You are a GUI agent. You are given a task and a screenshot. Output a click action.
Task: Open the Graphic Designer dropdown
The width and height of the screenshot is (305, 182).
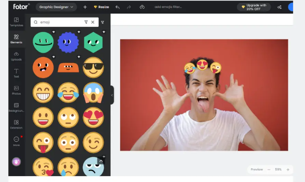(x=56, y=7)
